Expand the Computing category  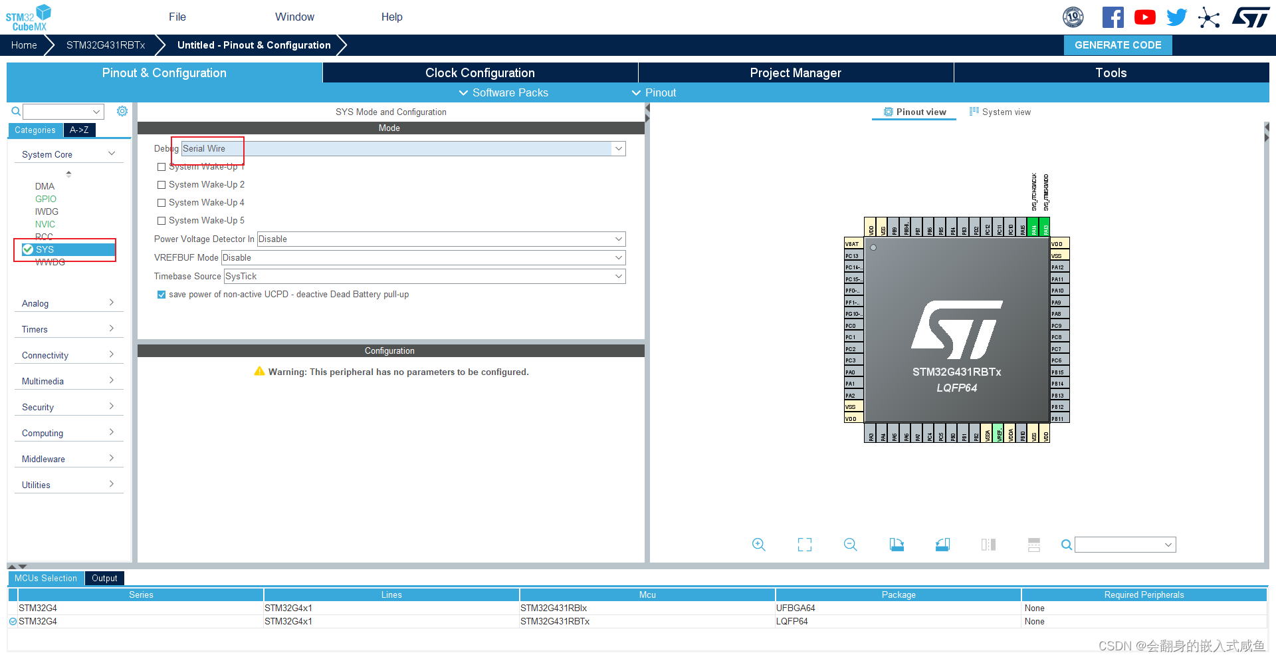tap(68, 433)
